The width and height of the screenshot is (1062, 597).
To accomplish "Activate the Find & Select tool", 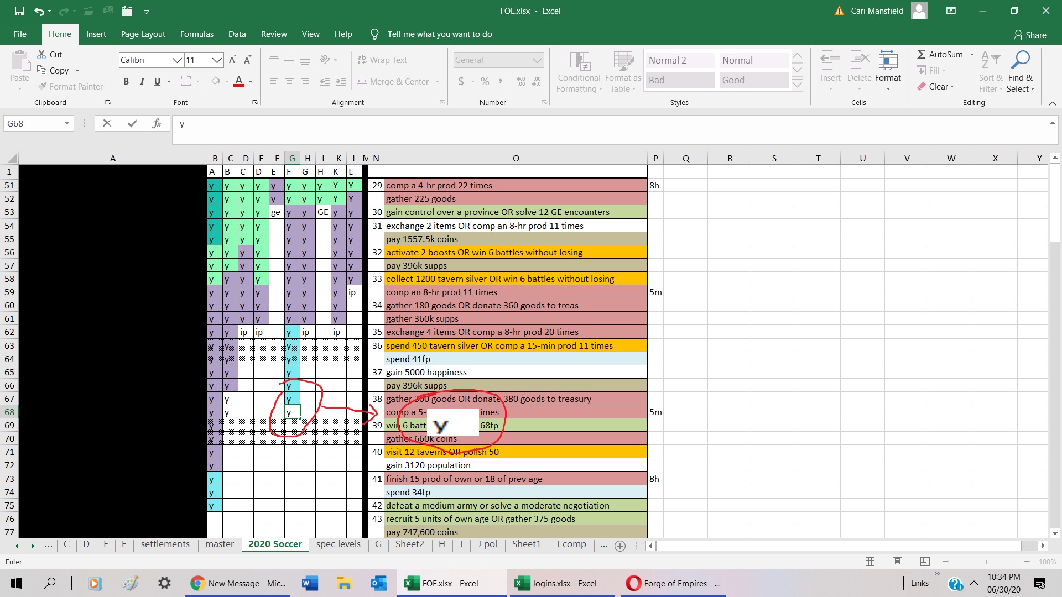I will pos(1021,70).
